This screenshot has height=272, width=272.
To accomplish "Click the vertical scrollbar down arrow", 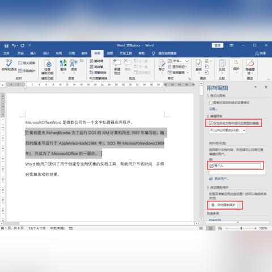I will 201,219.
